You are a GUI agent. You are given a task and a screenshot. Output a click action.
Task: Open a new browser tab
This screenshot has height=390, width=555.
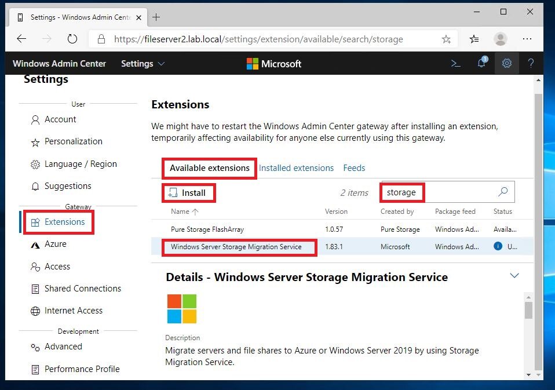[156, 17]
